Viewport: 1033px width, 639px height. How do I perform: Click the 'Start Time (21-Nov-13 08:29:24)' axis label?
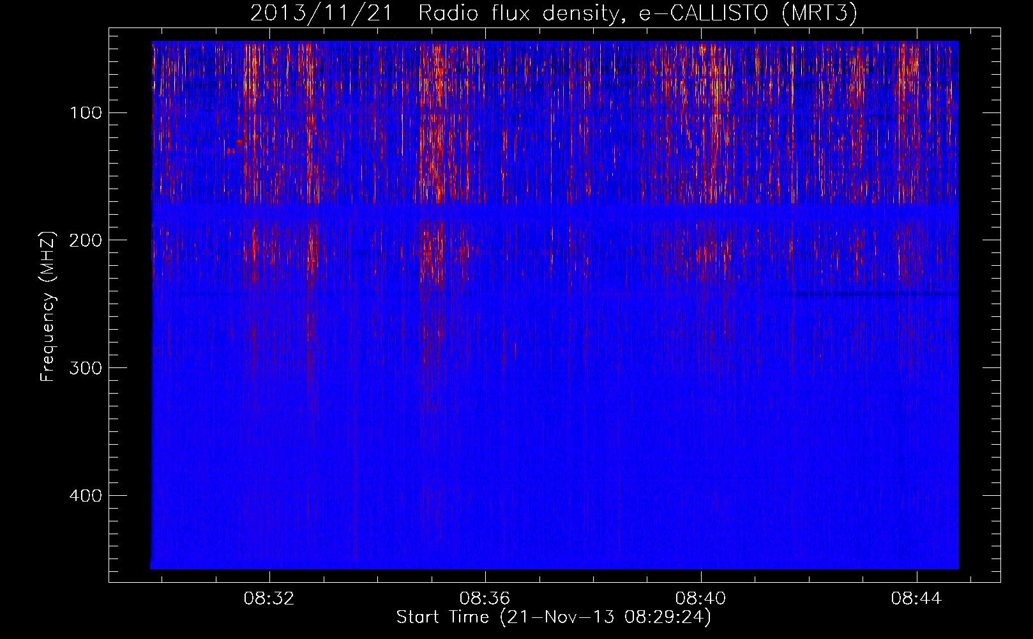point(554,617)
